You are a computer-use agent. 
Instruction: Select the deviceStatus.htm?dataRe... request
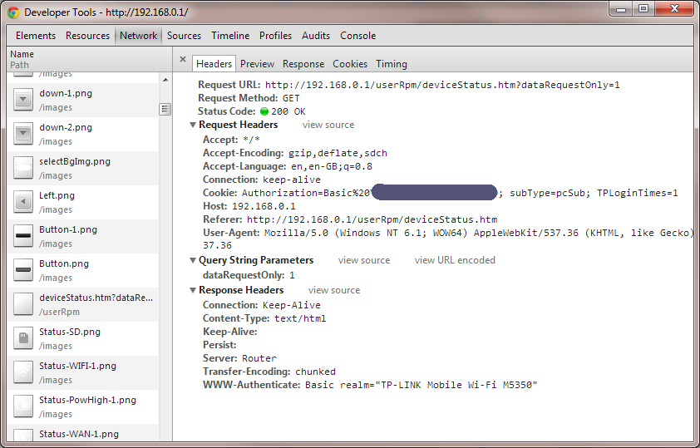coord(83,304)
